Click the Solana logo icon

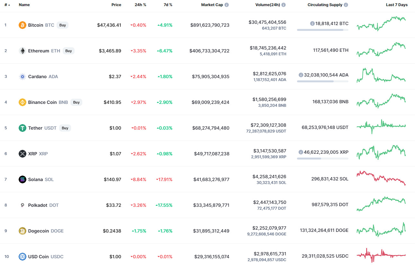pyautogui.click(x=23, y=179)
